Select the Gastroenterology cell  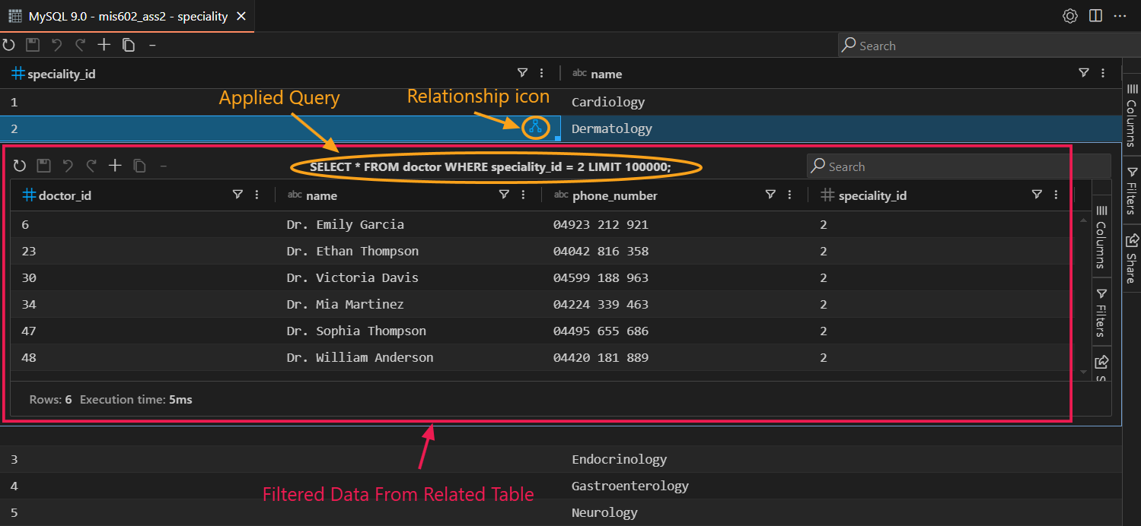[841, 486]
